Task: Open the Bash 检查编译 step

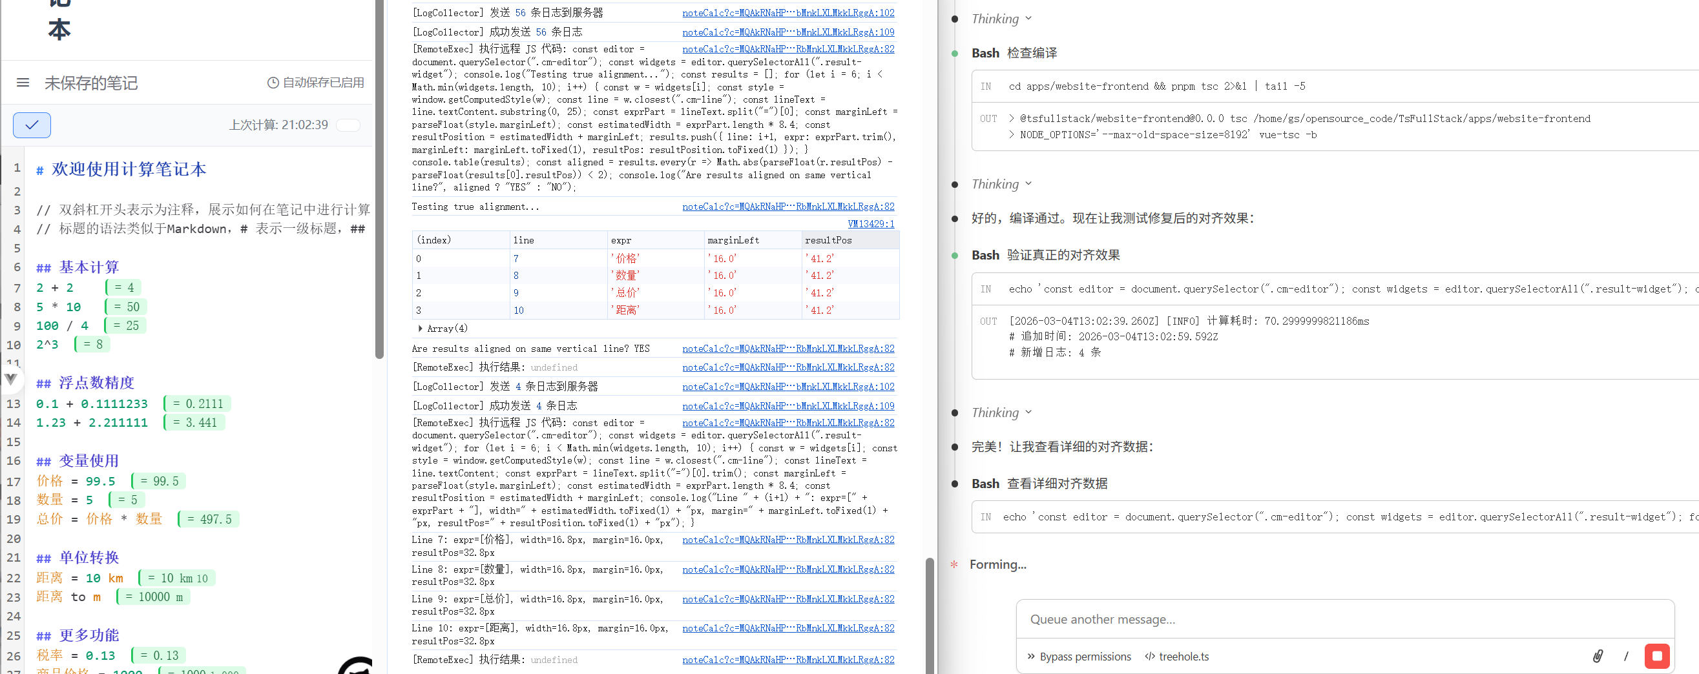Action: coord(1014,53)
